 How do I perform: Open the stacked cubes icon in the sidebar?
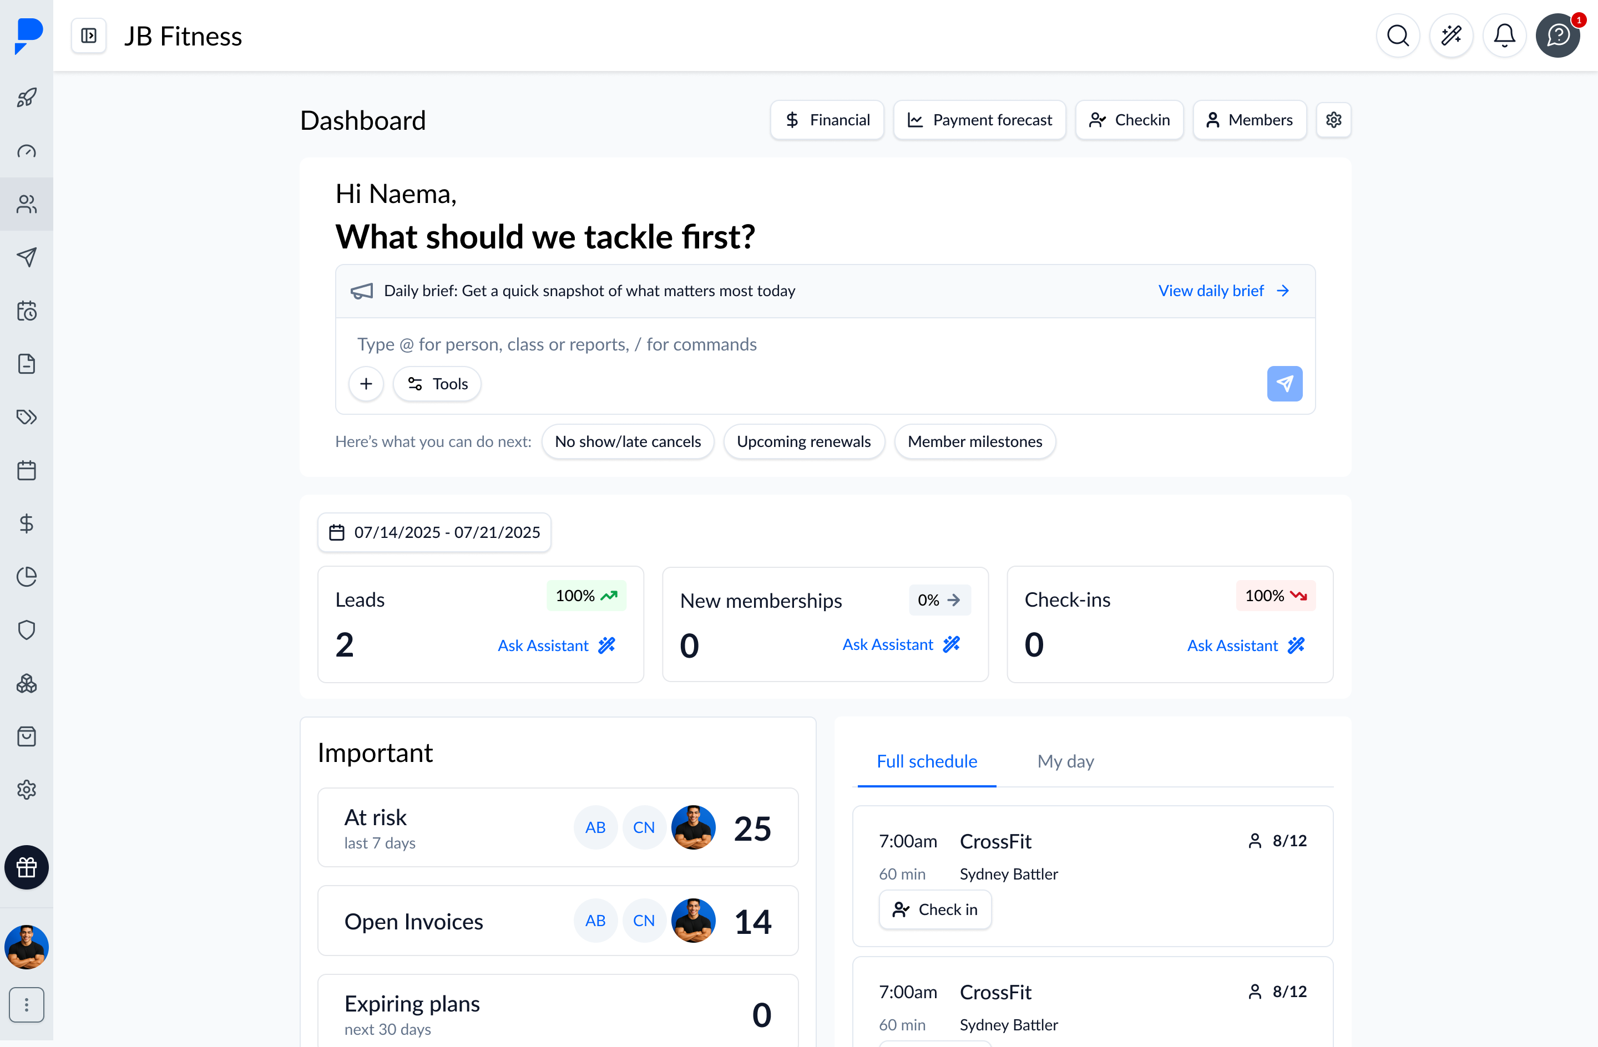tap(27, 683)
